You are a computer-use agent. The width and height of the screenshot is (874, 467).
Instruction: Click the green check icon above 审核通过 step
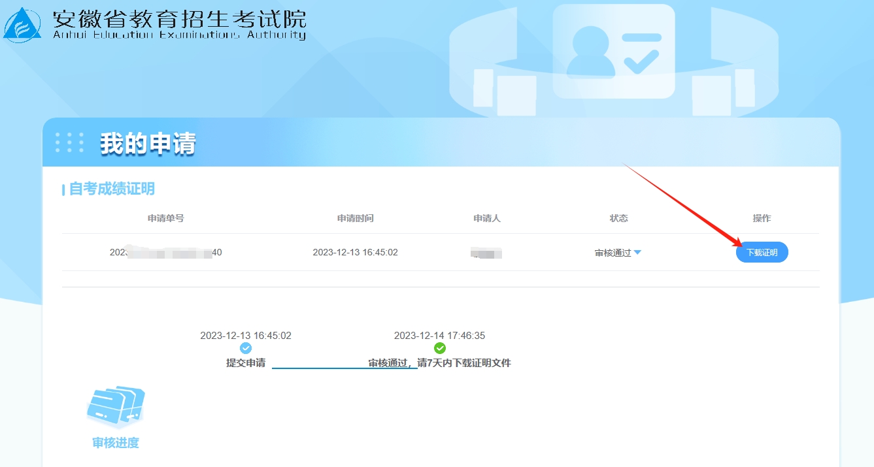tap(440, 348)
